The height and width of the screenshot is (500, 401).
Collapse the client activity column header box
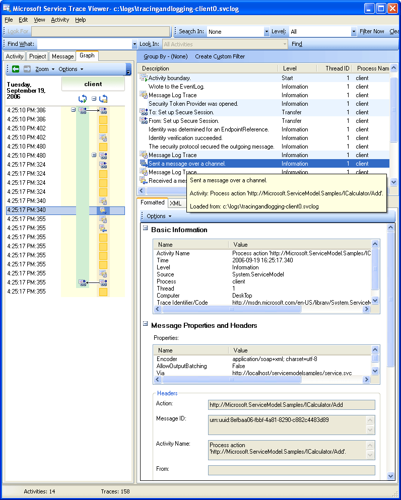click(x=94, y=99)
